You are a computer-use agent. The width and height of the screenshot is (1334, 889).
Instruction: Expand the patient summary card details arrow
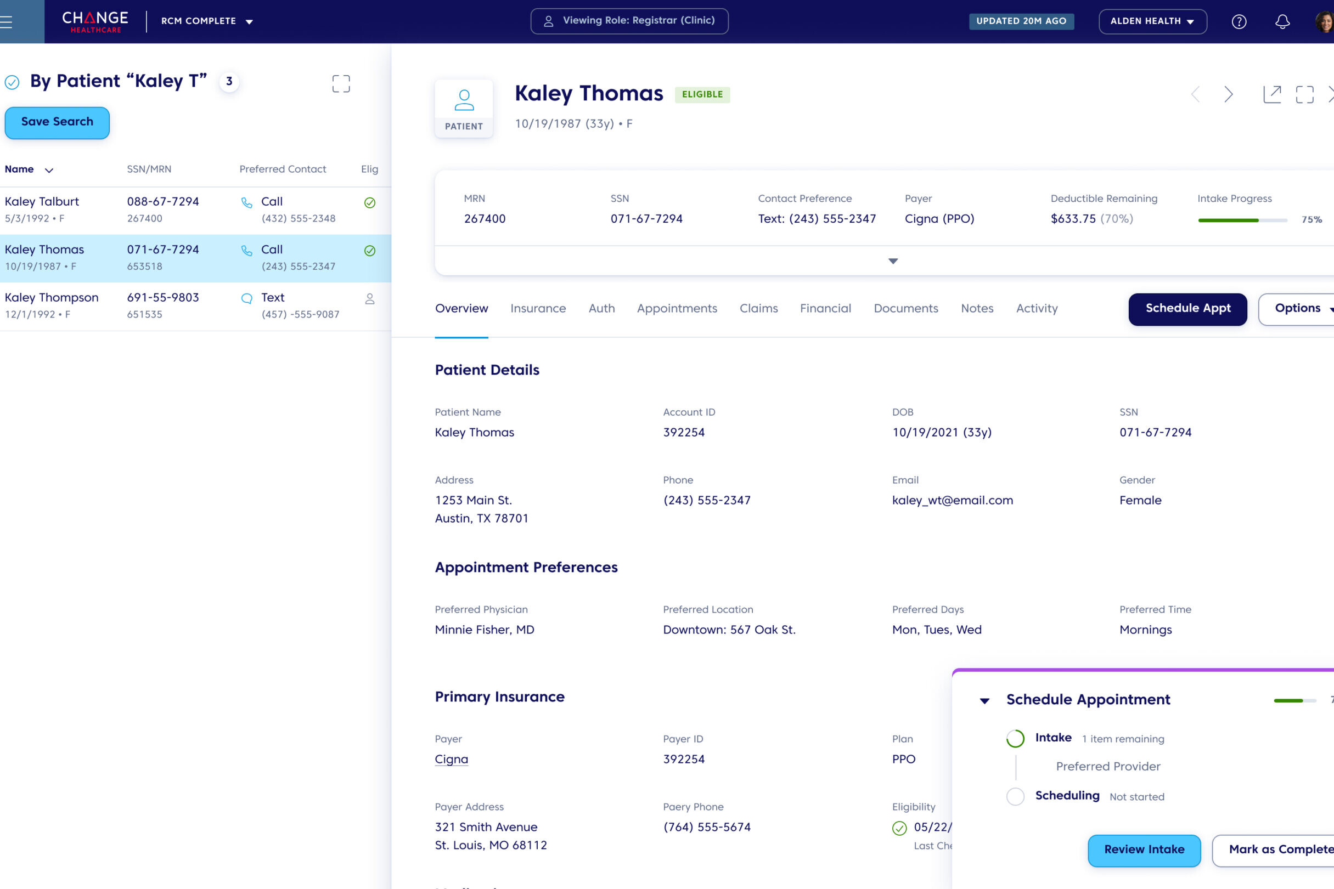[893, 262]
